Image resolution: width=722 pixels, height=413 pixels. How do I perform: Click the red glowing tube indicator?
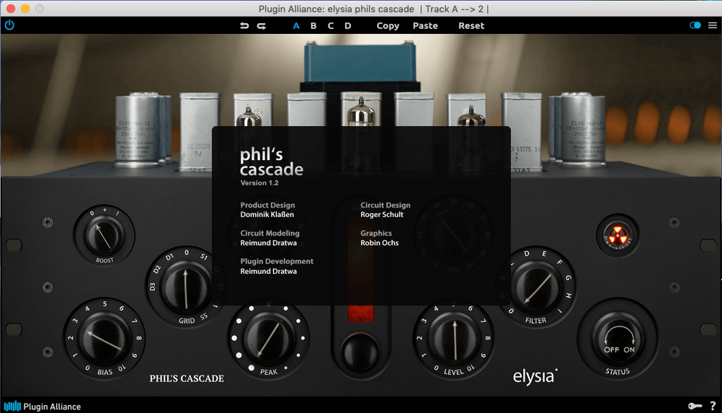[615, 234]
